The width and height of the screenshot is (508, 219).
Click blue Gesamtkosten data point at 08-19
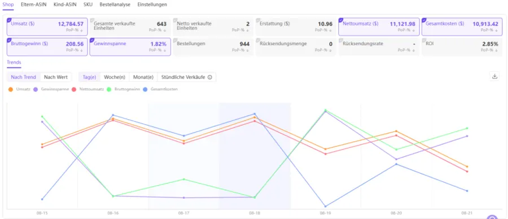tap(325, 207)
